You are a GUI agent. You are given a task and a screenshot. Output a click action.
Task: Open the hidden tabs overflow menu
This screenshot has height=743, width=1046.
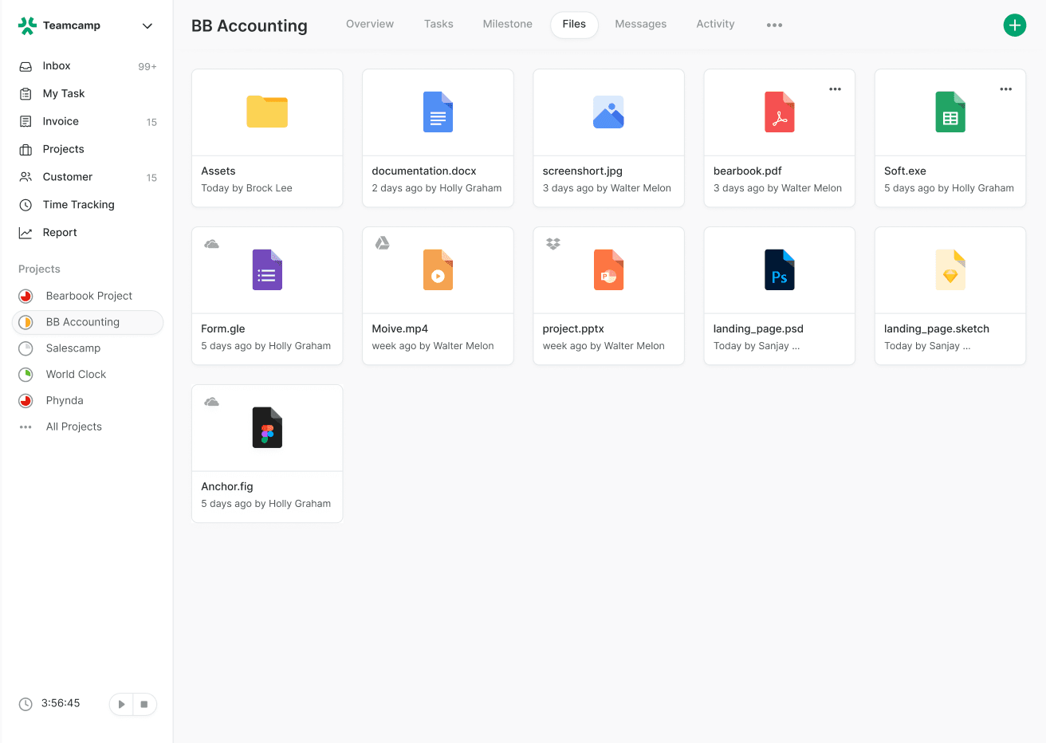[774, 24]
